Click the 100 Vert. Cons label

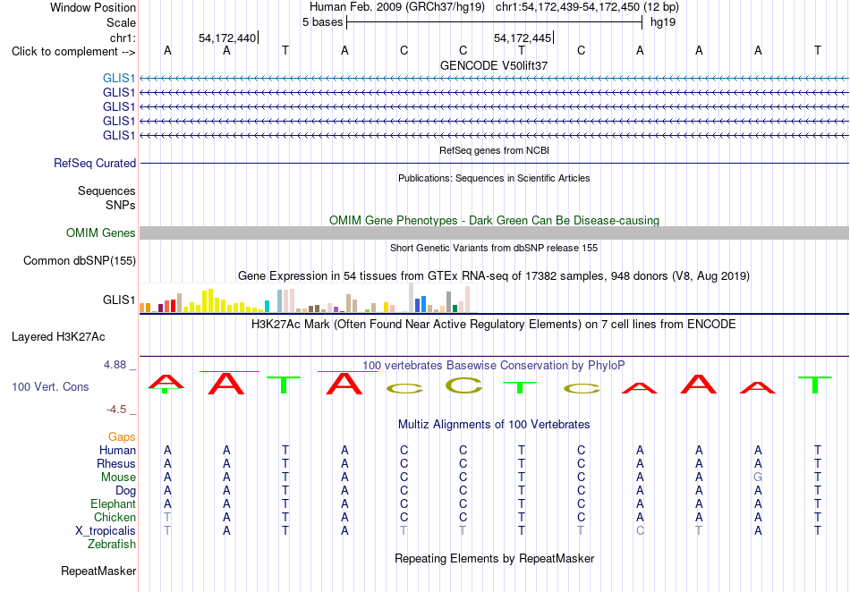50,386
